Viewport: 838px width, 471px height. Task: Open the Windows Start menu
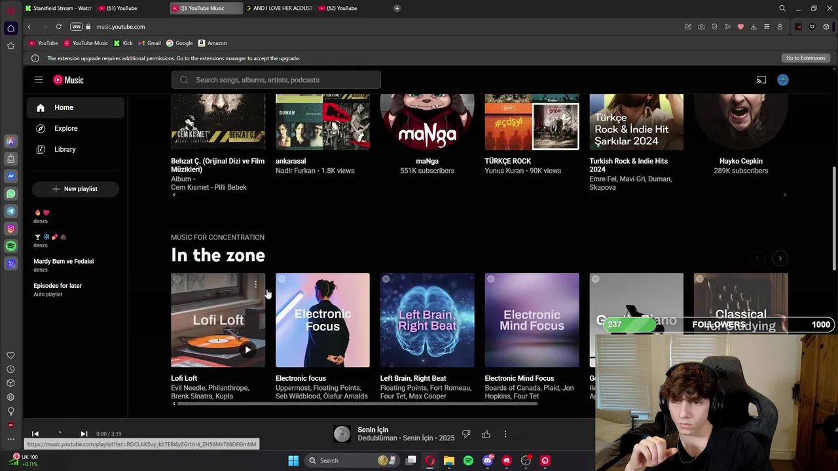[x=293, y=461]
